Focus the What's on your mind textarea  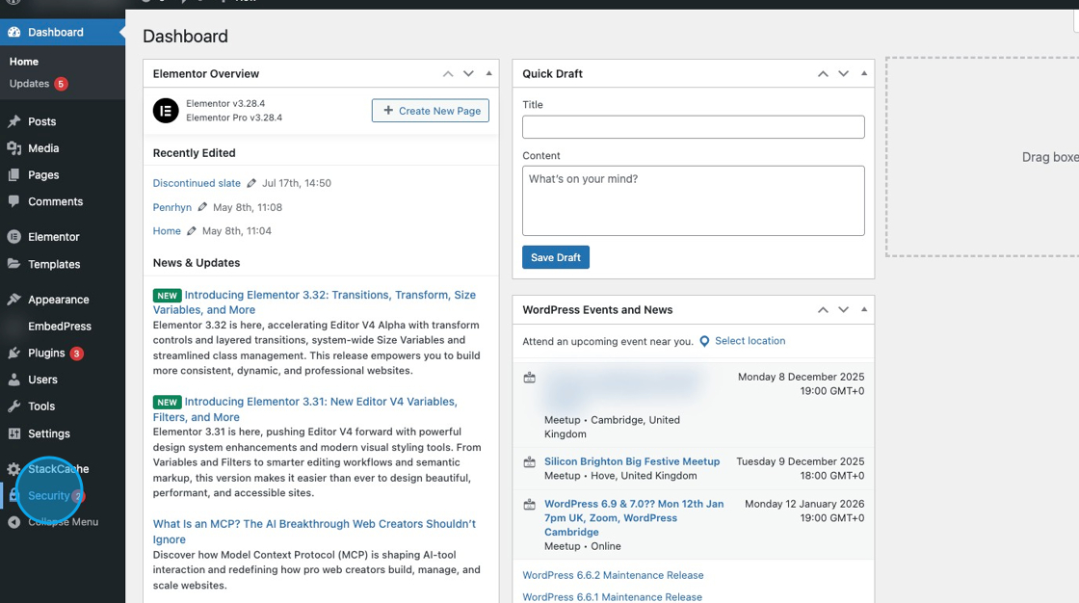(693, 200)
